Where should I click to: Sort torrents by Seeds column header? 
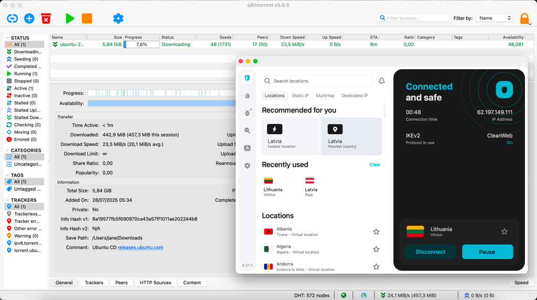[214, 37]
